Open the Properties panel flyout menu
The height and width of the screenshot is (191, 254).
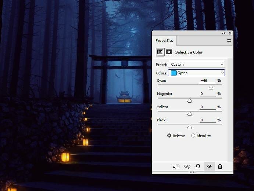click(x=229, y=41)
